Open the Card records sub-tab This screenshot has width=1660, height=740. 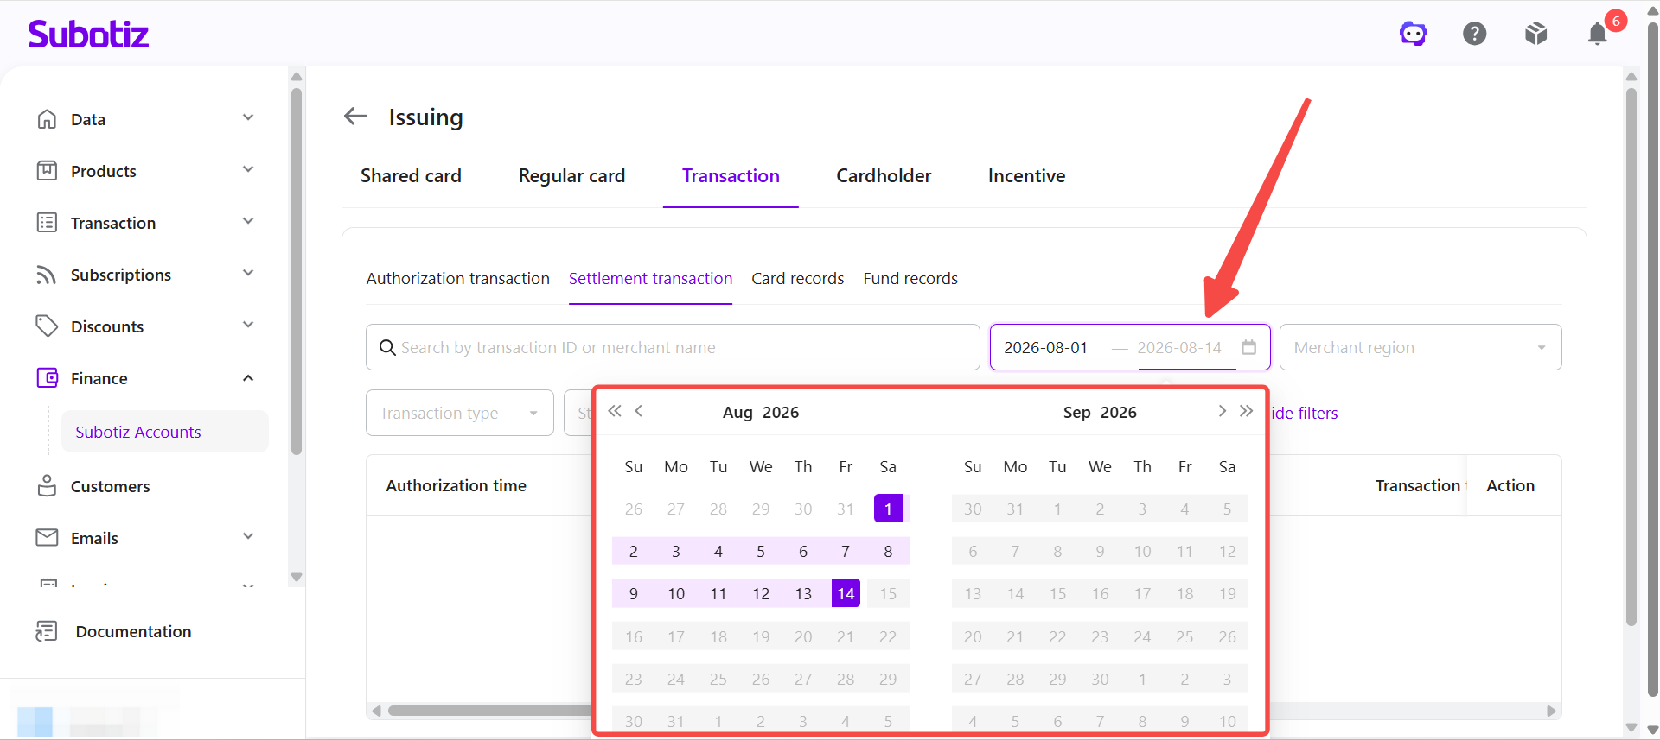[797, 278]
